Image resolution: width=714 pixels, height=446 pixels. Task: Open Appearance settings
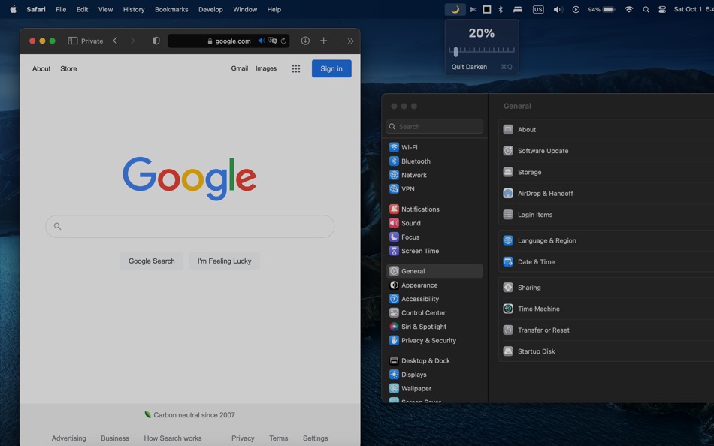pos(434,285)
